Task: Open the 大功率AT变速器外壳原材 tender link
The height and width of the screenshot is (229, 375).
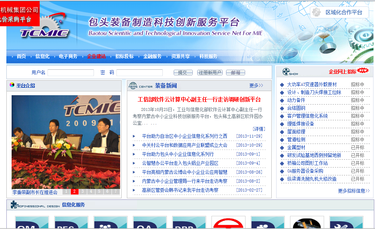Action: [x=311, y=84]
